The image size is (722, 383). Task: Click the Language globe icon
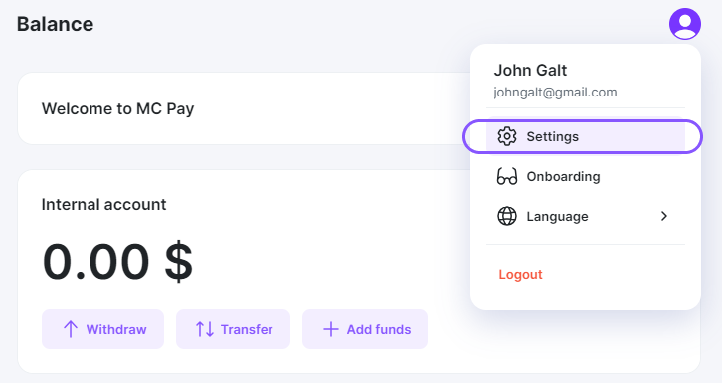pos(507,216)
